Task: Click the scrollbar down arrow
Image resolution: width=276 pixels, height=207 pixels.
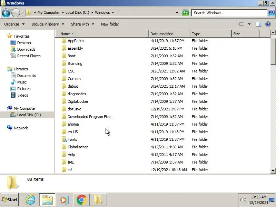Action: (x=273, y=170)
